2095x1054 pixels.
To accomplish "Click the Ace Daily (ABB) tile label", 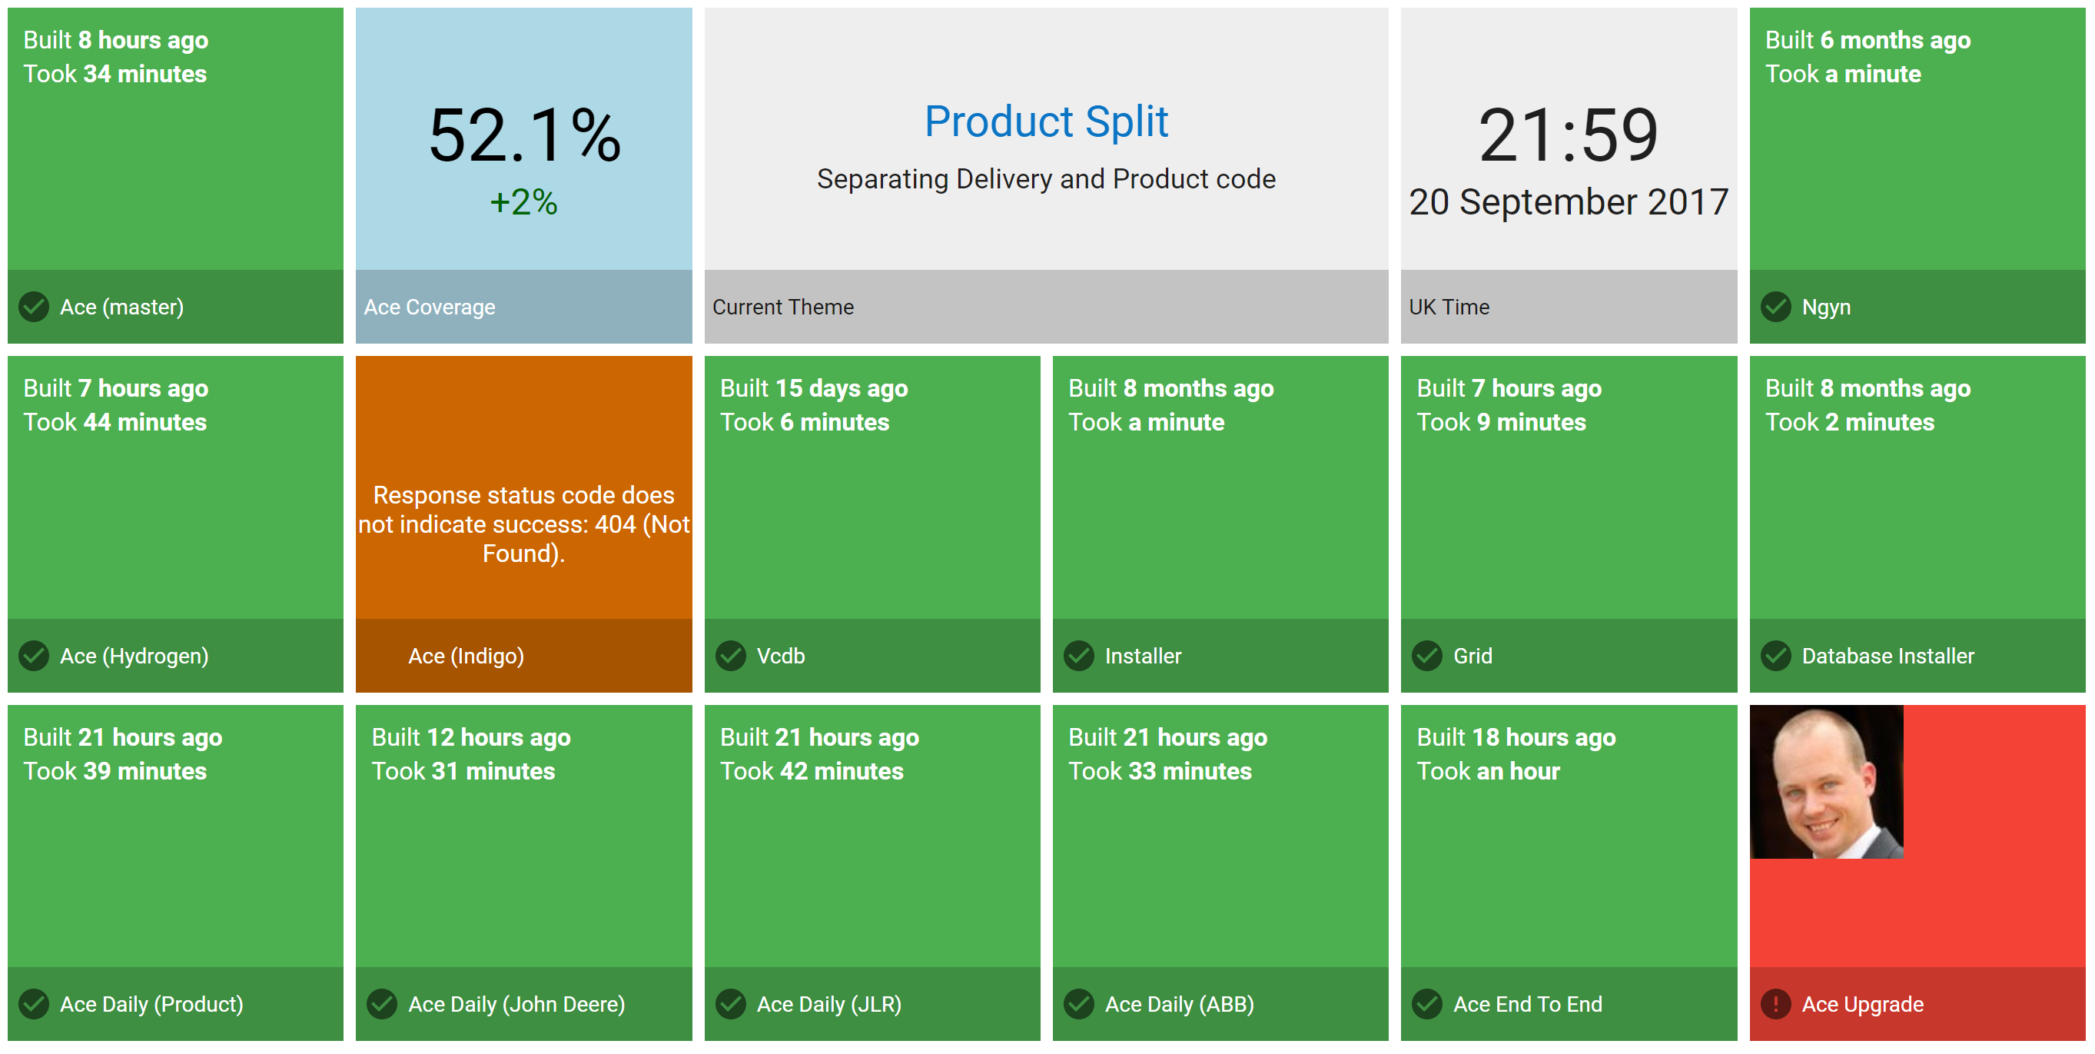I will coord(1178,1003).
